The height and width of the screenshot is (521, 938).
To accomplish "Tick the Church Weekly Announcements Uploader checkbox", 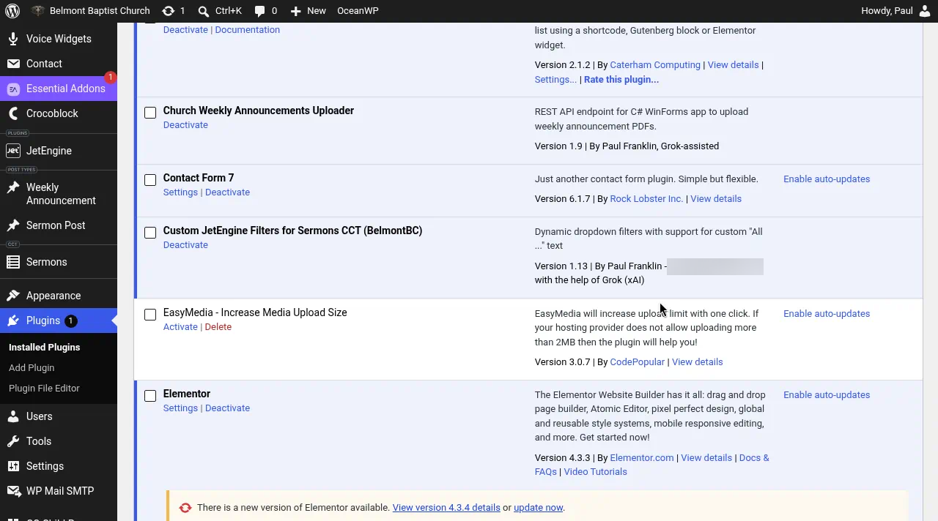I will coord(150,113).
